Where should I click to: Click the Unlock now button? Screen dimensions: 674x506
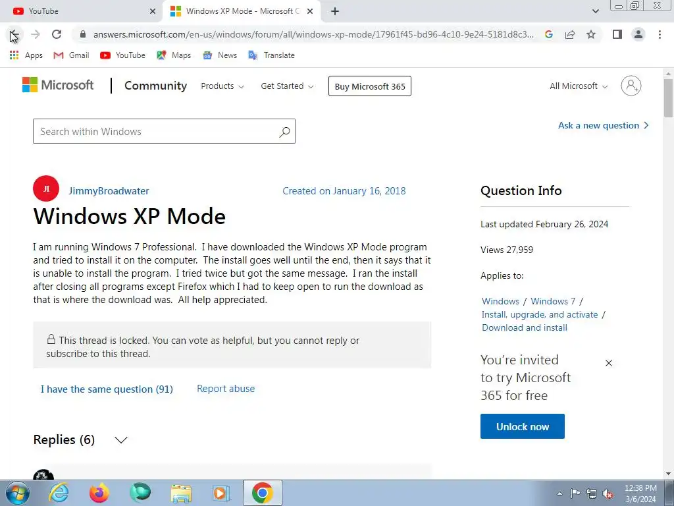tap(522, 426)
